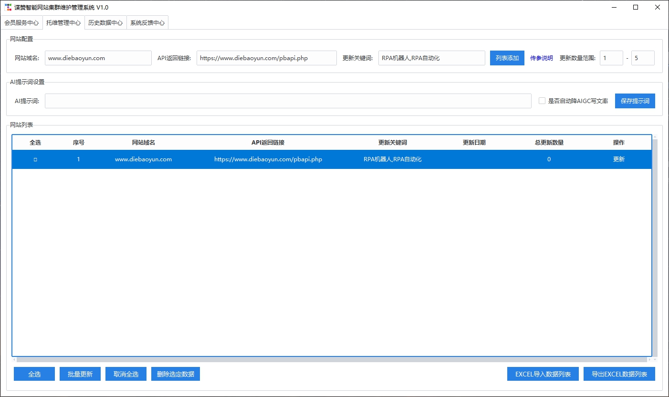This screenshot has width=669, height=397.
Task: Maximize the application window
Action: click(x=636, y=7)
